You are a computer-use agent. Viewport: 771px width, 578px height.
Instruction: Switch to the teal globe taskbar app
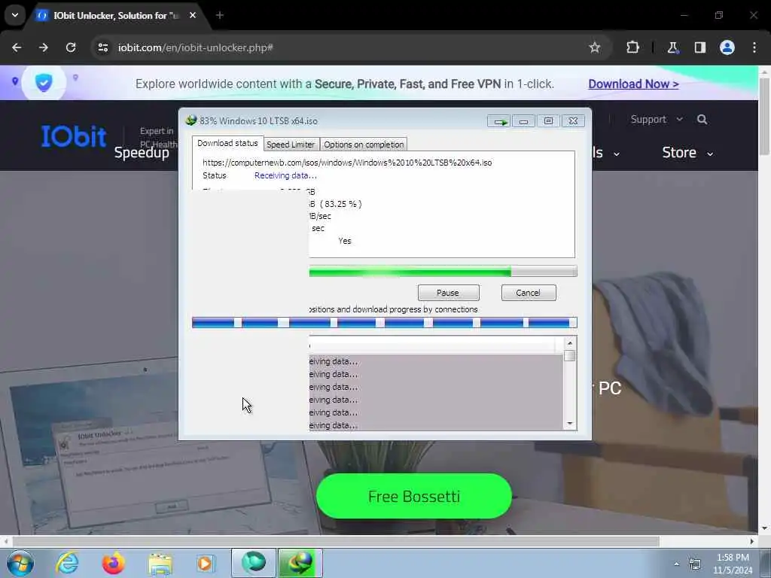tap(254, 563)
